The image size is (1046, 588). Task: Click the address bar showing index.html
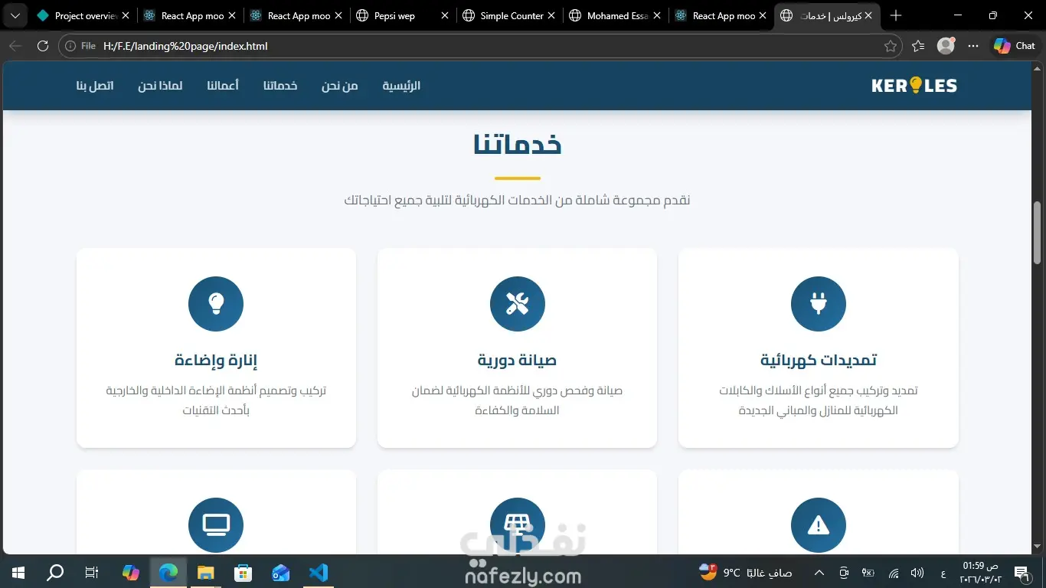479,46
